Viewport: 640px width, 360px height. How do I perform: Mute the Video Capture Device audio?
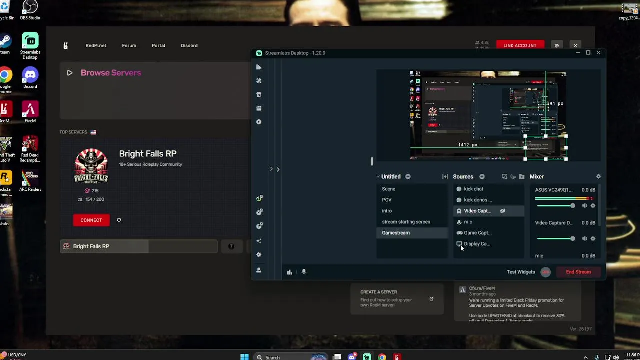pyautogui.click(x=584, y=239)
